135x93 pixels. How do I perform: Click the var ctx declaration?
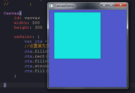point(33,41)
